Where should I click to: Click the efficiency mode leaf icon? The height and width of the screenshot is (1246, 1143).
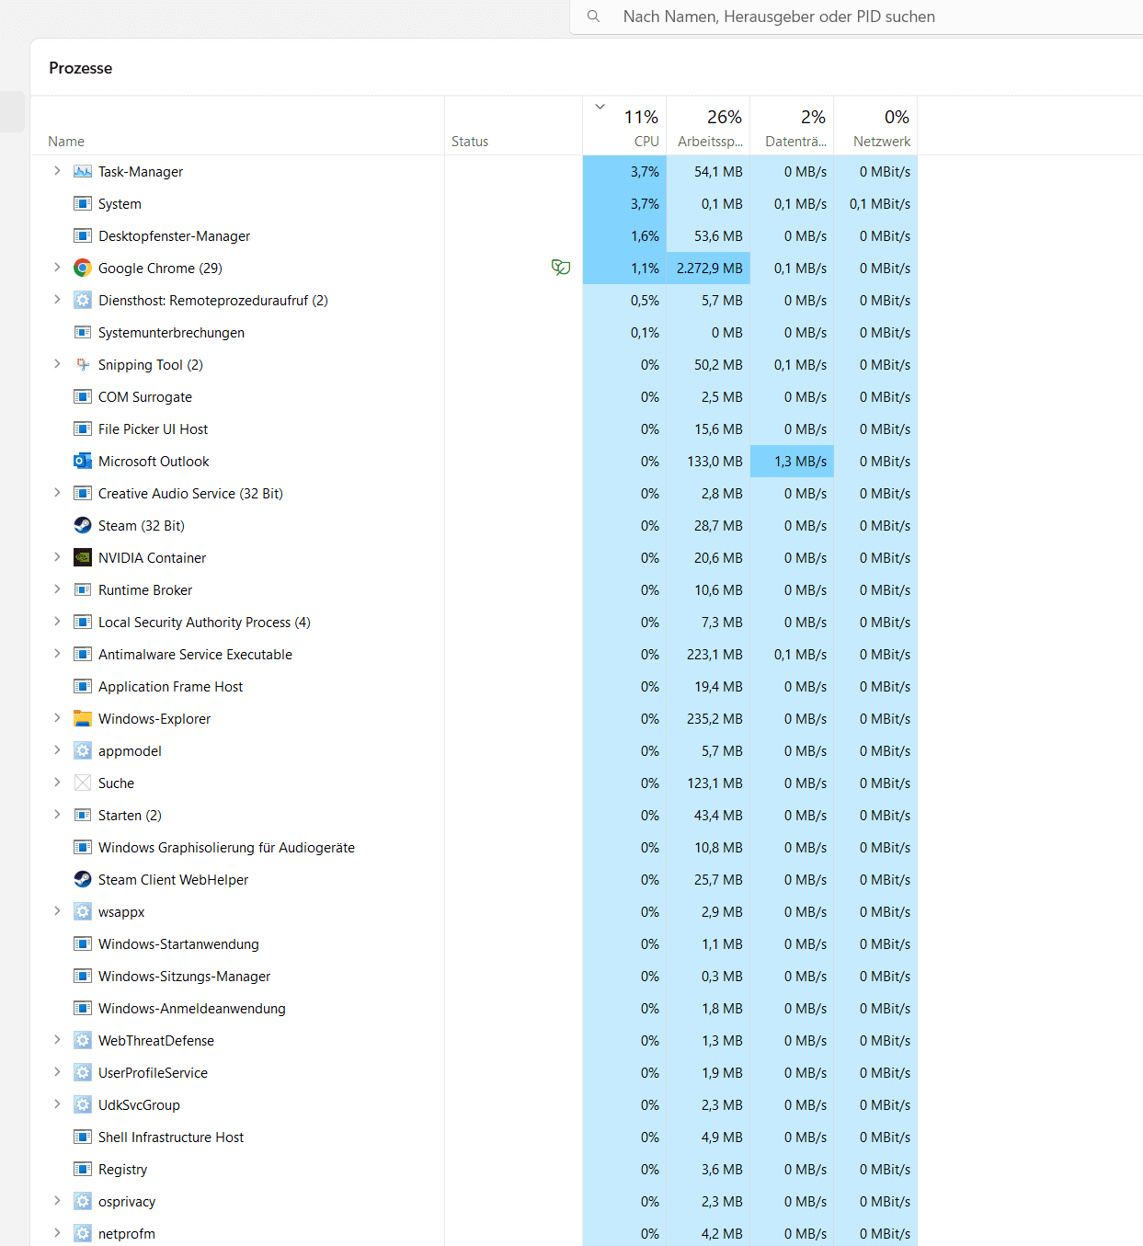(561, 268)
